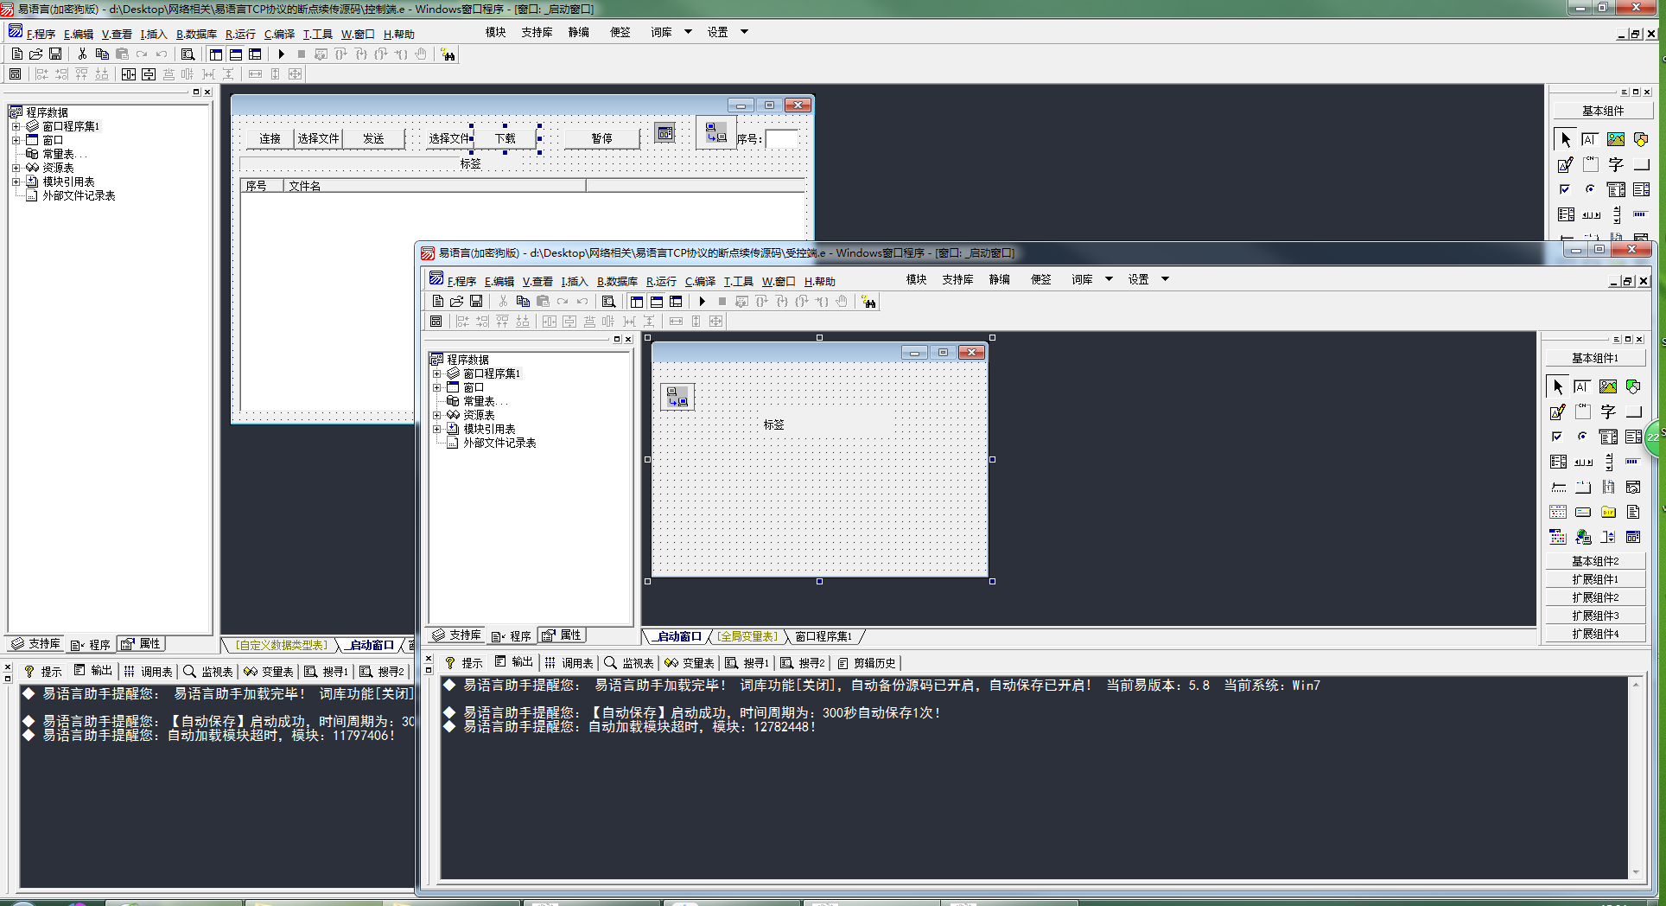This screenshot has height=906, width=1666.
Task: Select the Picture box component in 基本组件1 palette
Action: [x=1608, y=386]
